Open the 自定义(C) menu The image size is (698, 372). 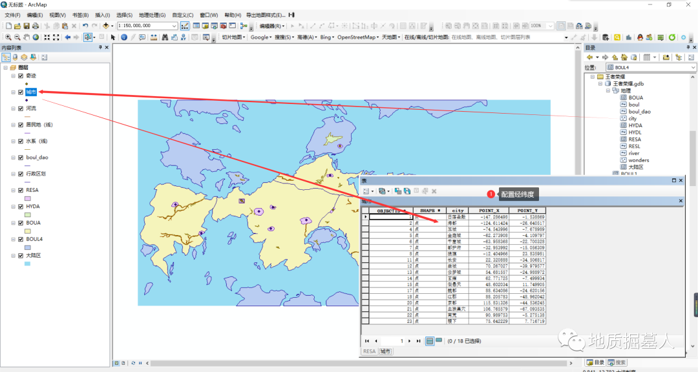183,15
